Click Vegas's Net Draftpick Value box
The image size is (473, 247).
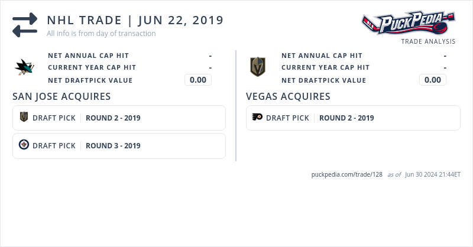point(432,80)
